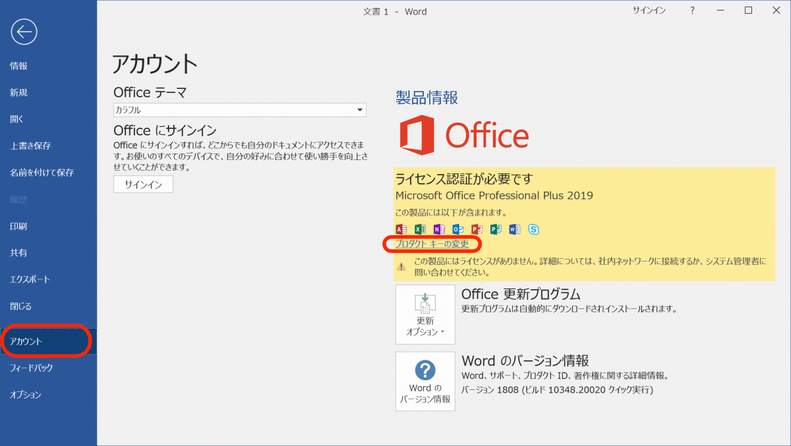The image size is (791, 446).
Task: Open the Office テーマ dropdown
Action: [x=360, y=110]
